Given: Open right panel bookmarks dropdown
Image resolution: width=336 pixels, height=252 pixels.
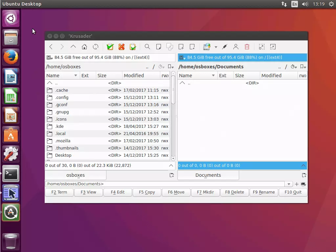Looking at the screenshot, I should pos(303,67).
